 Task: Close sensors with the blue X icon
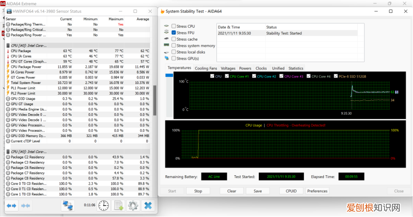point(148,206)
